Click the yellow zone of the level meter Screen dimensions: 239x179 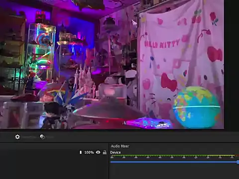pos(221,156)
